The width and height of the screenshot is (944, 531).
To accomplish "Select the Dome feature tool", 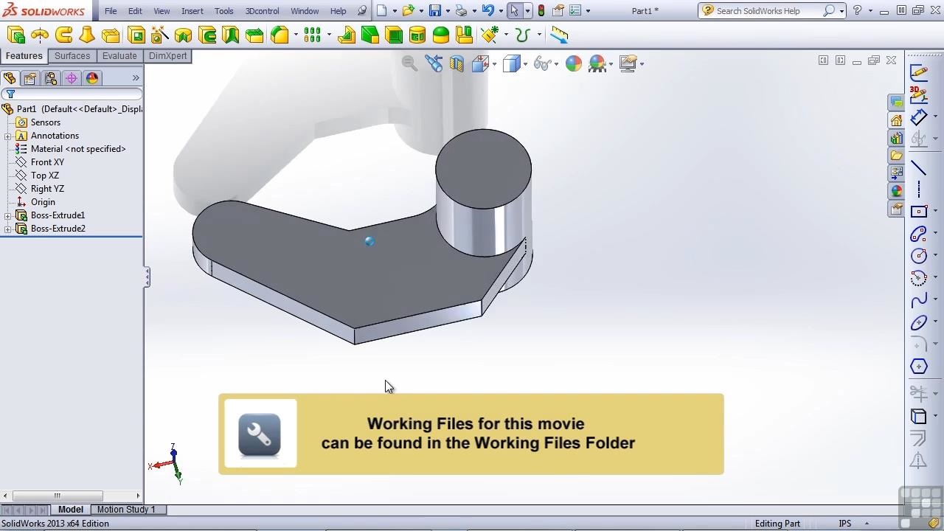I will [441, 35].
